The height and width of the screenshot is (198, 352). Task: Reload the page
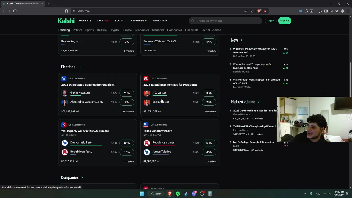click(15, 11)
